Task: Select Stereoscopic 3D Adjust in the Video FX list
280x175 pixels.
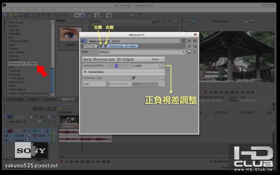Action: (x=22, y=63)
